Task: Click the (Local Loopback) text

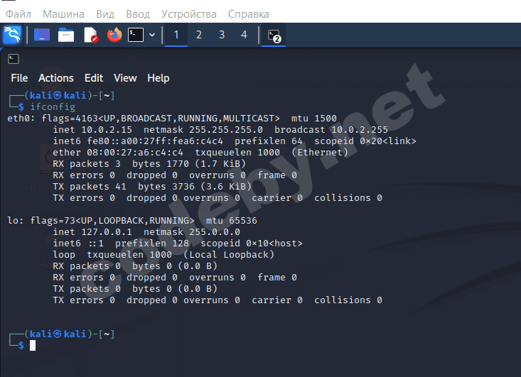Action: click(x=229, y=255)
